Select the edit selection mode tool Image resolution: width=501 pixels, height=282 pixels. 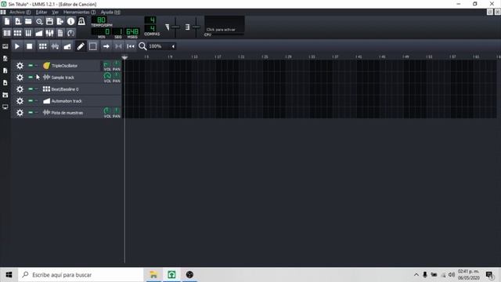tap(93, 46)
